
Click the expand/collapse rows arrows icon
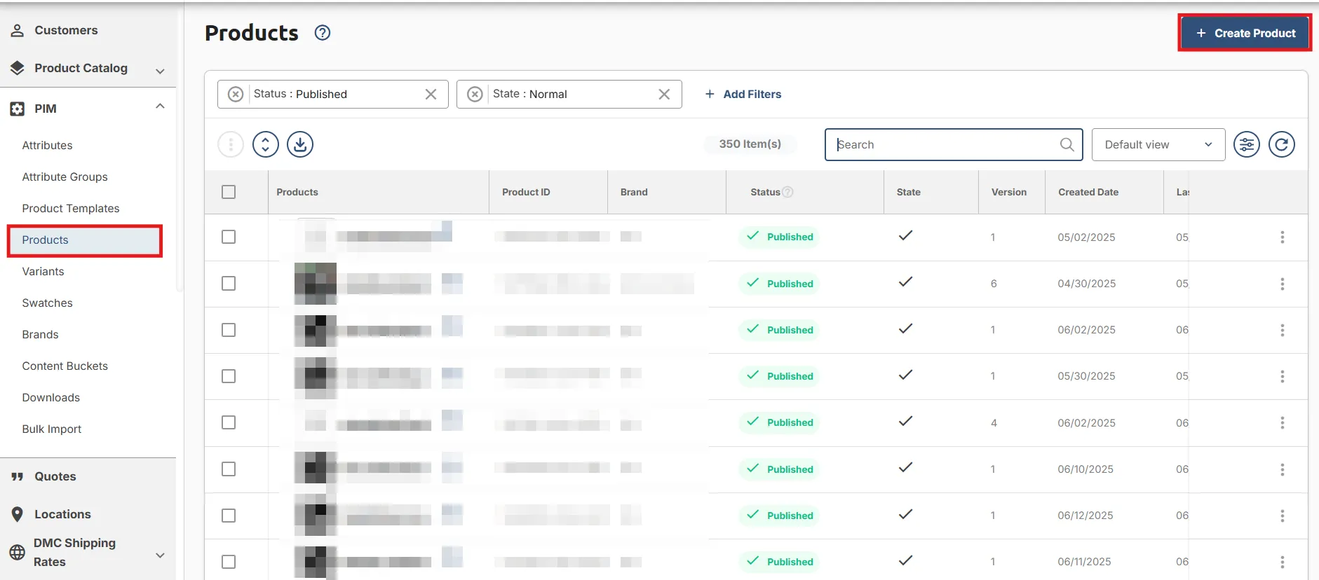tap(266, 144)
